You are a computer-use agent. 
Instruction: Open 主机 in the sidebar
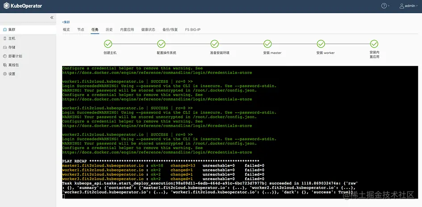point(28,38)
